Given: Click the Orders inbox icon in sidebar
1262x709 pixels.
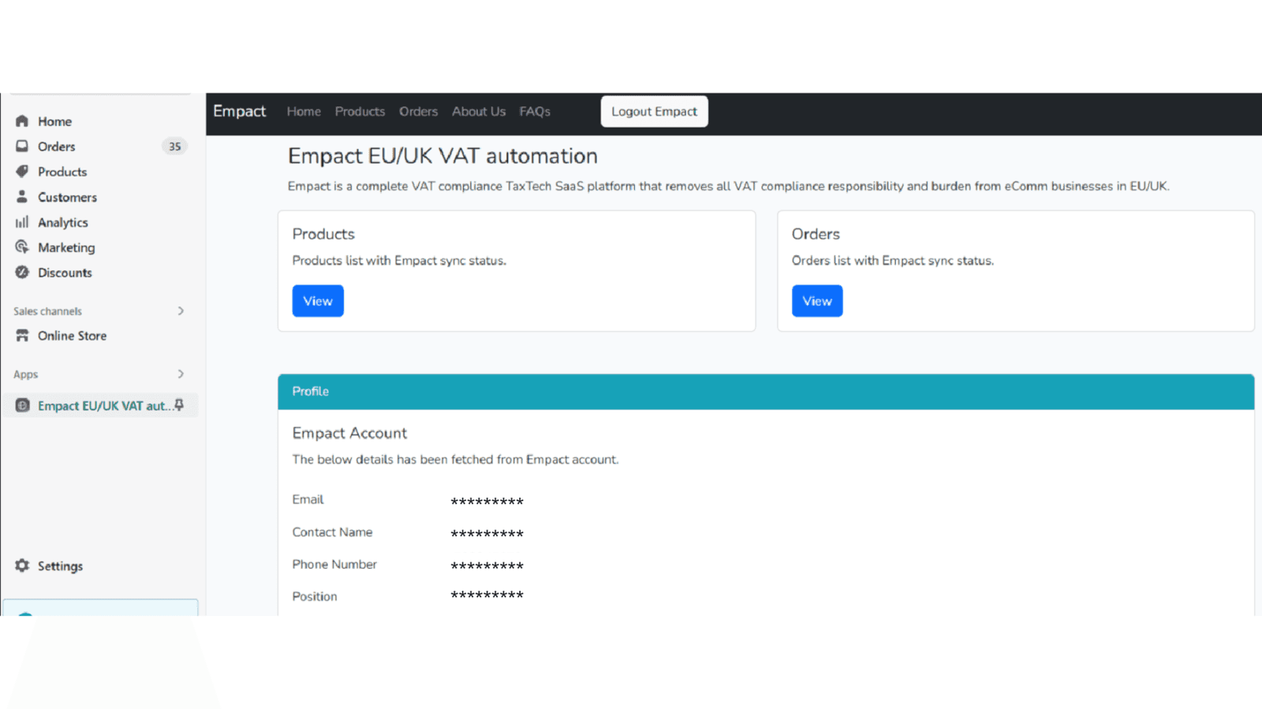Looking at the screenshot, I should point(22,147).
